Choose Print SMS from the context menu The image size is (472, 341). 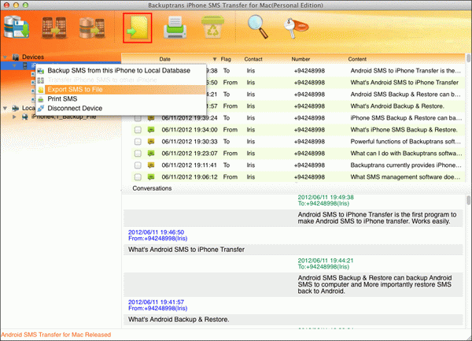121,98
